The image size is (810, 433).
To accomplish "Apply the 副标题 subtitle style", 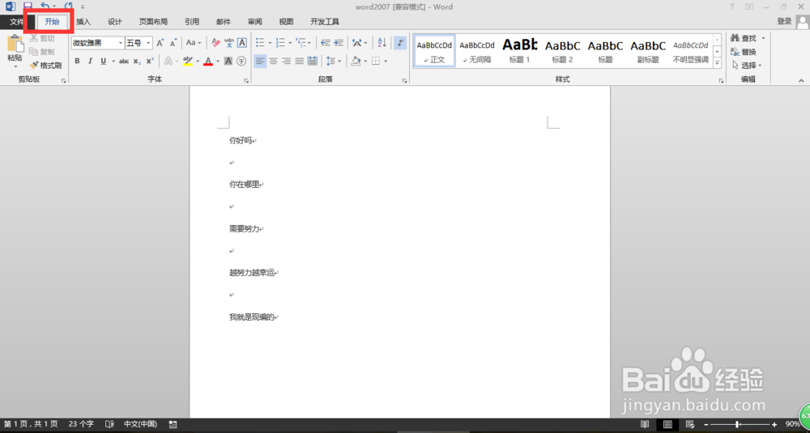I will click(648, 51).
